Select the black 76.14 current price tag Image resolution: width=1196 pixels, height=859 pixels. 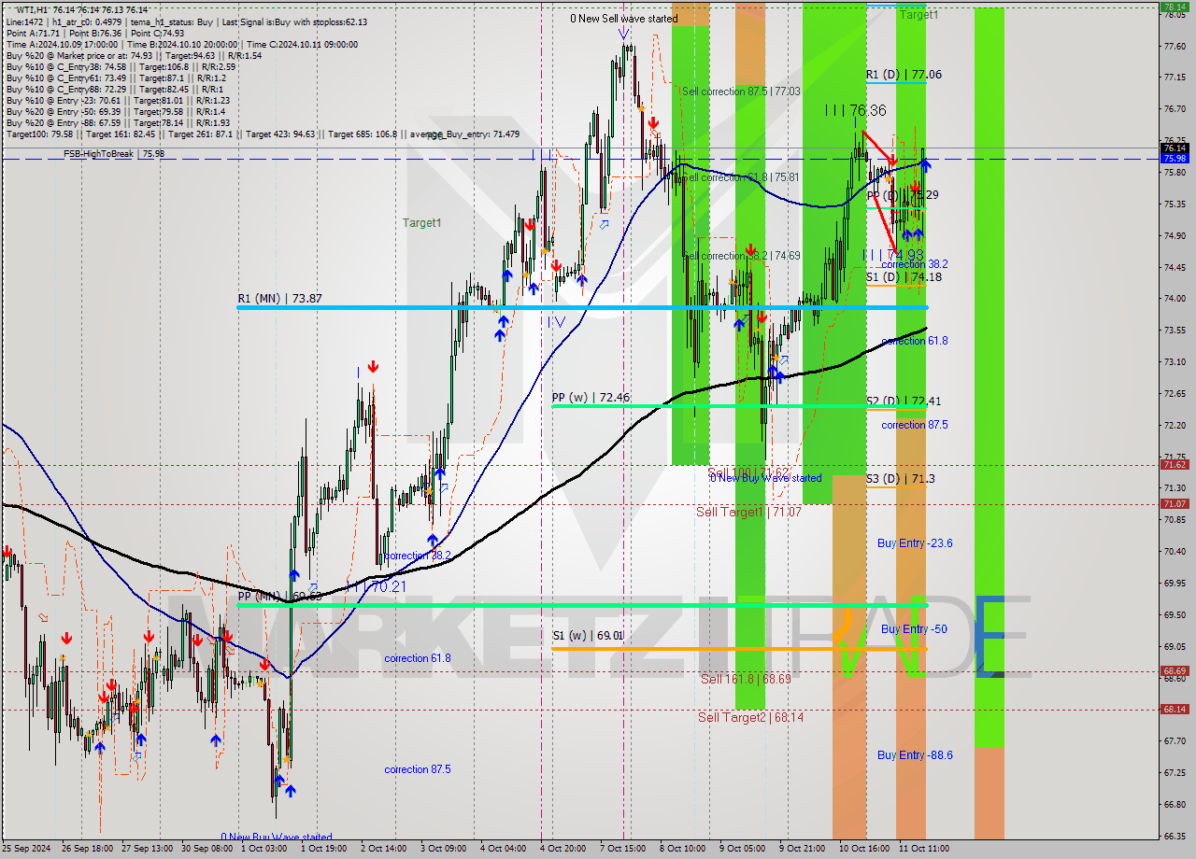click(x=1175, y=148)
